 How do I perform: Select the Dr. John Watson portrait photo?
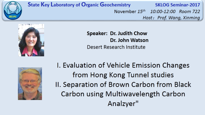click(x=30, y=84)
